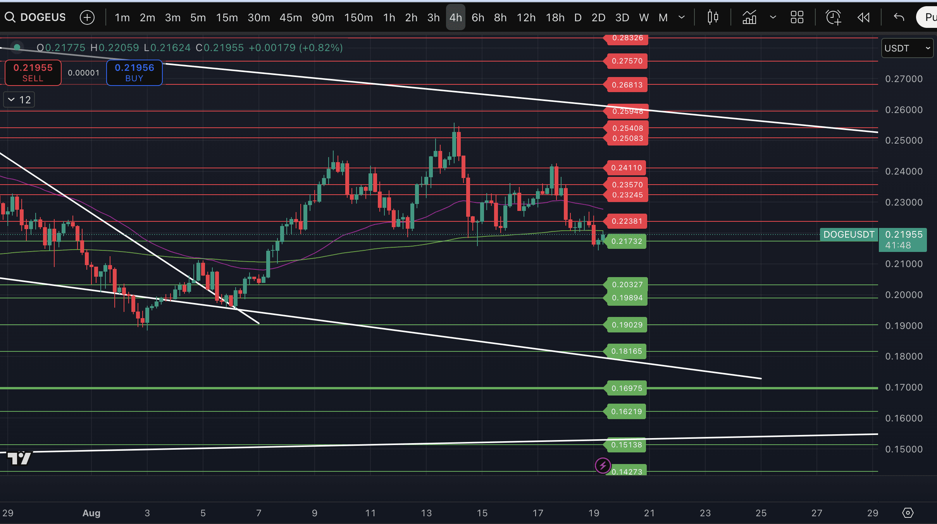Click the 0.21956 BUY button
The image size is (937, 524).
(x=134, y=73)
